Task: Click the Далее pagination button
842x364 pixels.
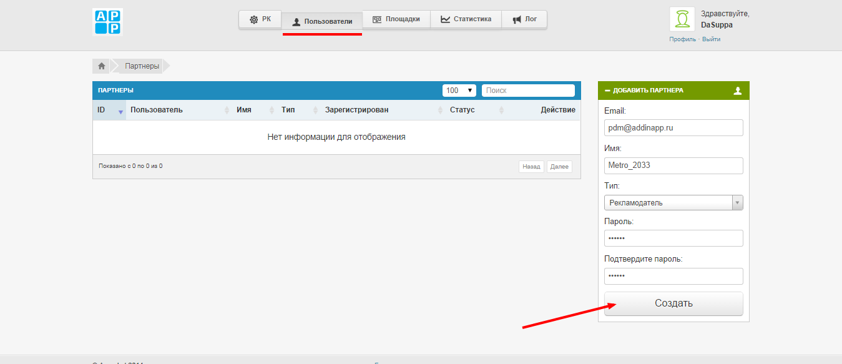Action: click(559, 167)
